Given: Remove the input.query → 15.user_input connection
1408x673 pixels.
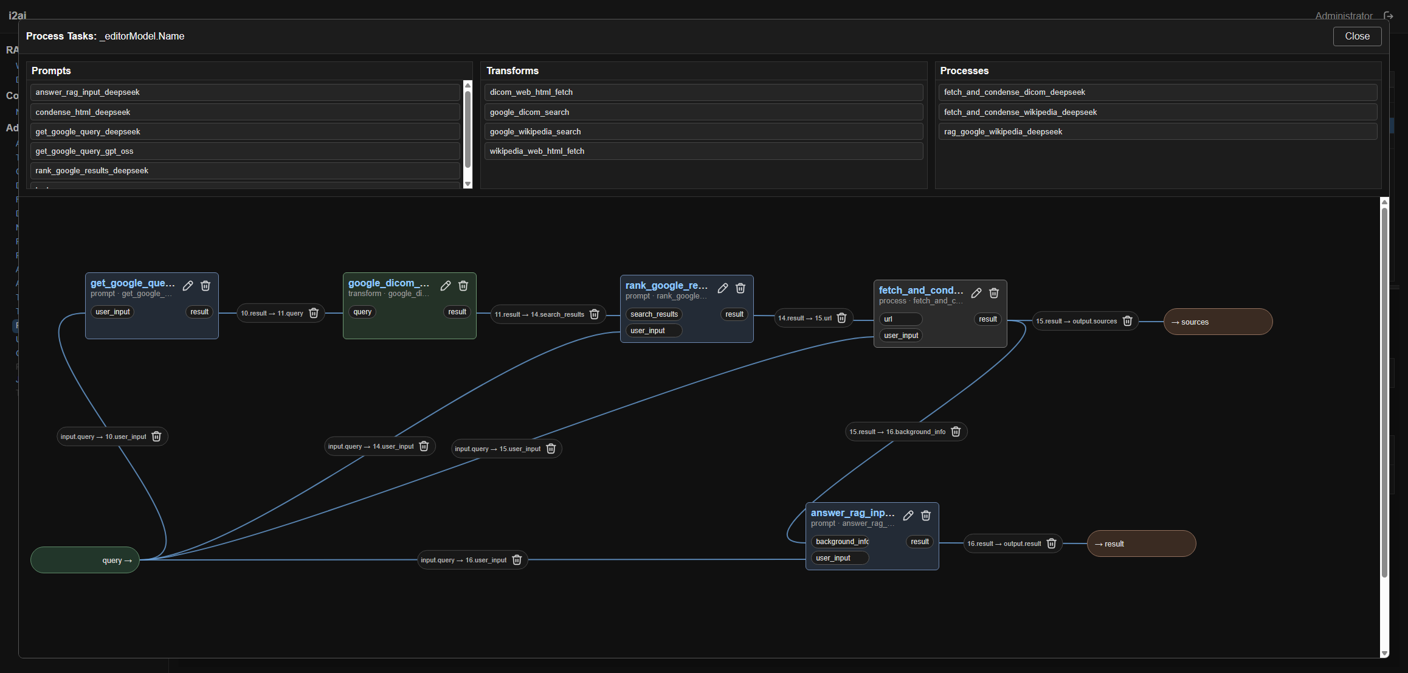Looking at the screenshot, I should coord(551,449).
